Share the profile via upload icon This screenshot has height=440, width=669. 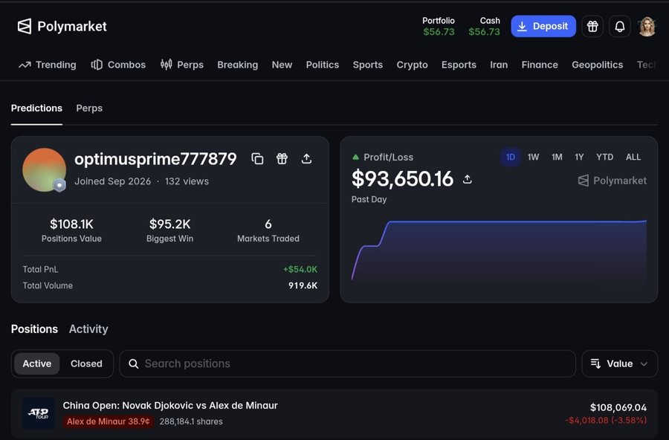click(x=306, y=159)
